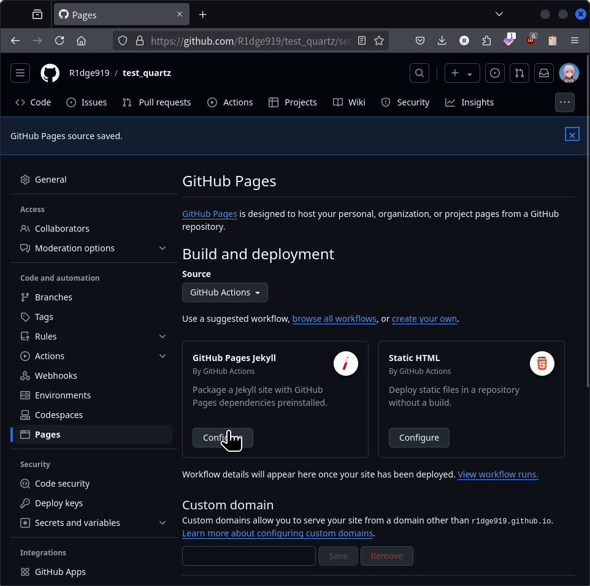Open the GitHub search button
The height and width of the screenshot is (586, 590).
419,73
